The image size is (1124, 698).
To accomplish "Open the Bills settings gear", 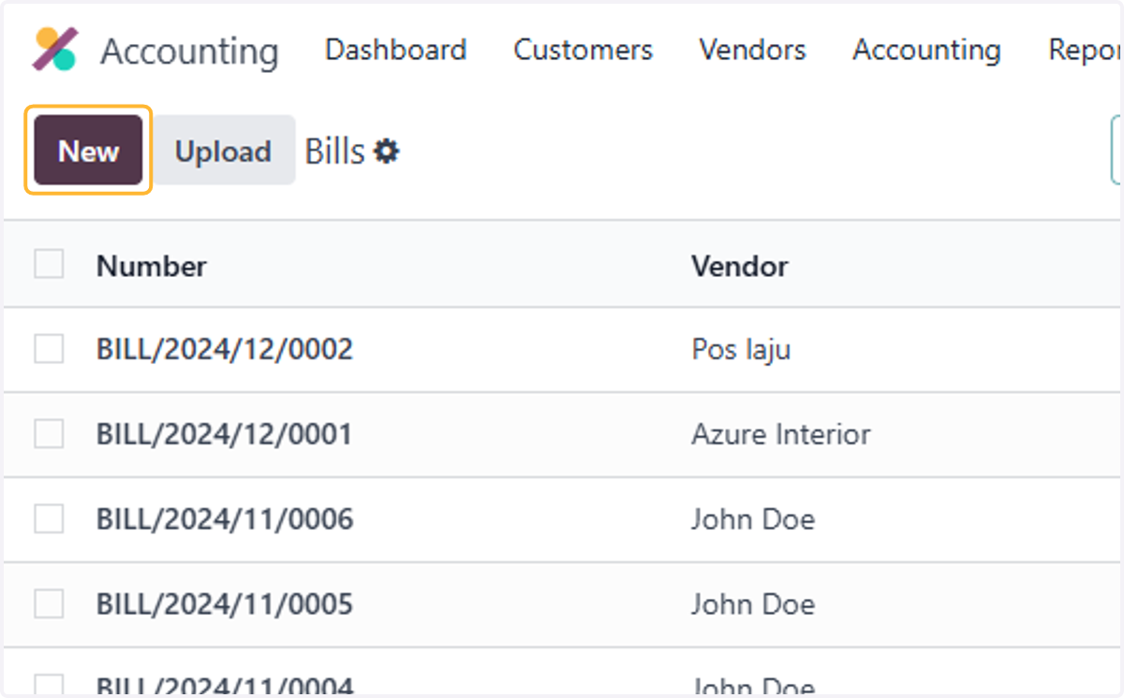I will pos(386,151).
